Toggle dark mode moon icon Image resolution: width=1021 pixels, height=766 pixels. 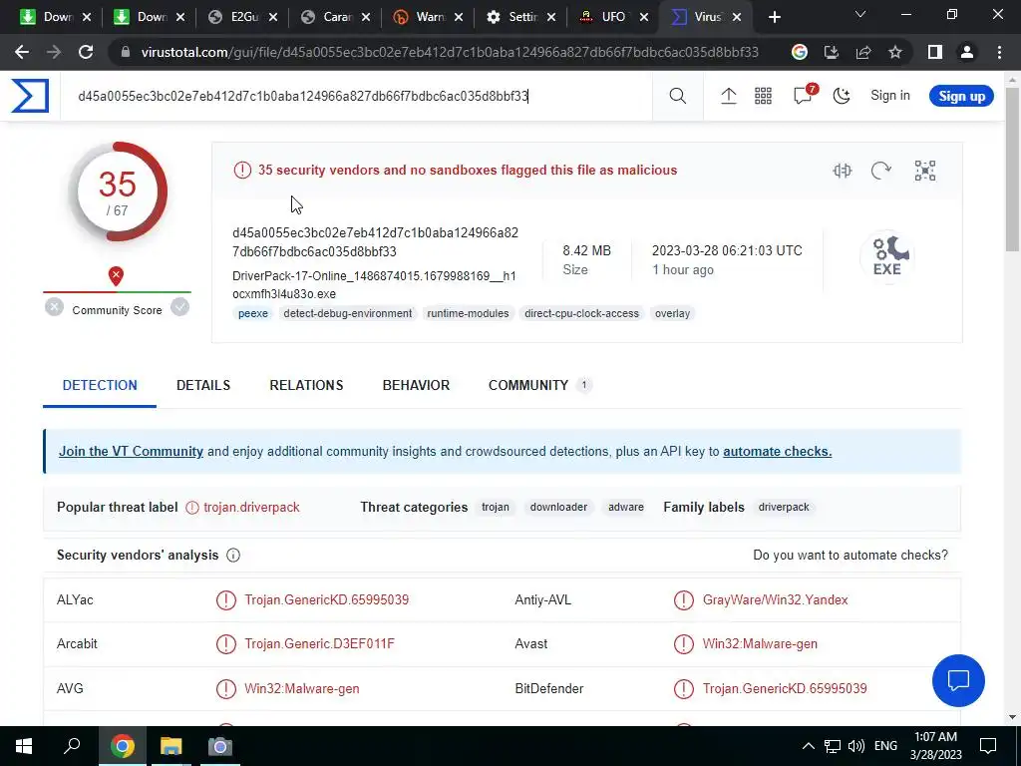[842, 96]
